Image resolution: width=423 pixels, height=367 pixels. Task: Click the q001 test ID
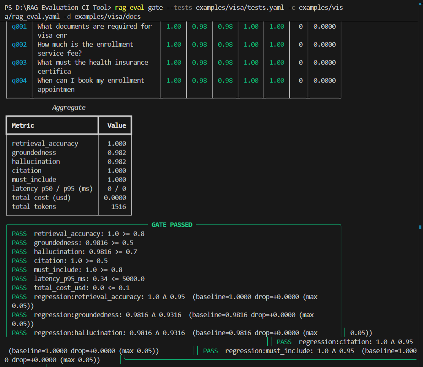19,27
